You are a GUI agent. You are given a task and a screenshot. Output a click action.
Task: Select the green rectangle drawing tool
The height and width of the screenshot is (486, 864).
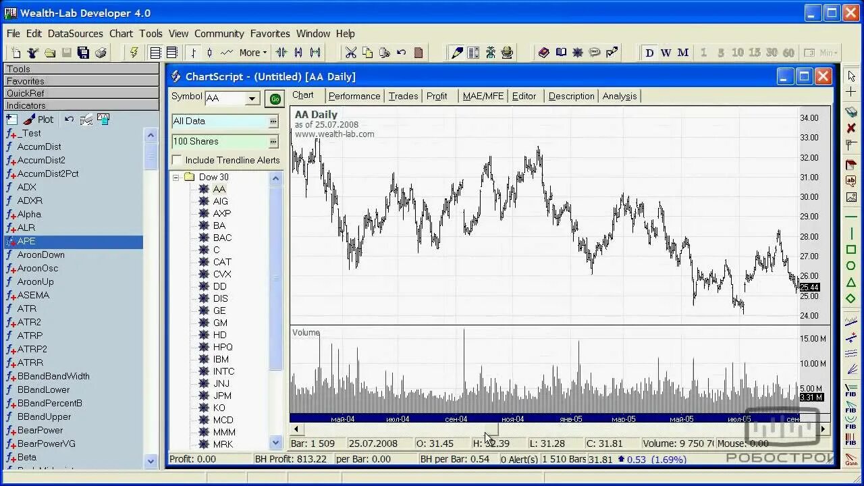coord(851,250)
